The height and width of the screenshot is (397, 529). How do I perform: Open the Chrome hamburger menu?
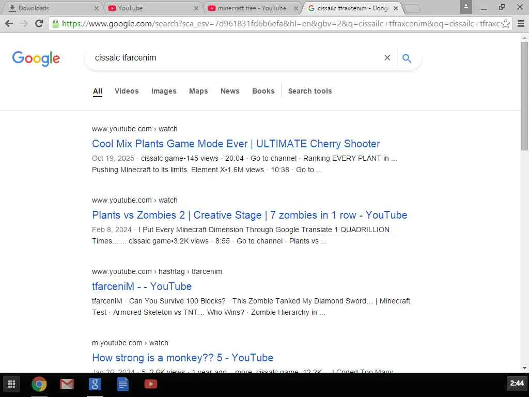point(521,23)
